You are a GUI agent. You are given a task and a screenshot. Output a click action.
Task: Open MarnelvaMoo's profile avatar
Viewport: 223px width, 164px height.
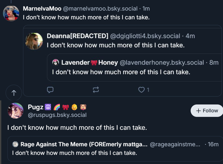tap(11, 13)
